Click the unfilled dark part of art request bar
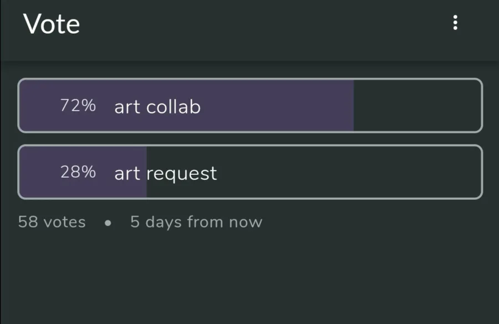This screenshot has width=499, height=324. pyautogui.click(x=314, y=172)
